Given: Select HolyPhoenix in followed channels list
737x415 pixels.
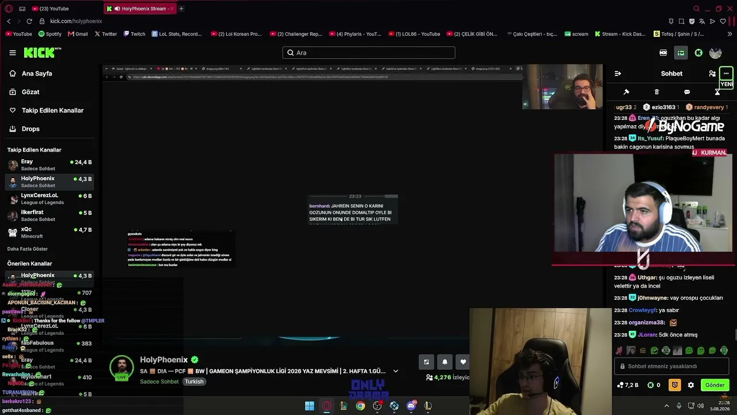Looking at the screenshot, I should coord(50,182).
